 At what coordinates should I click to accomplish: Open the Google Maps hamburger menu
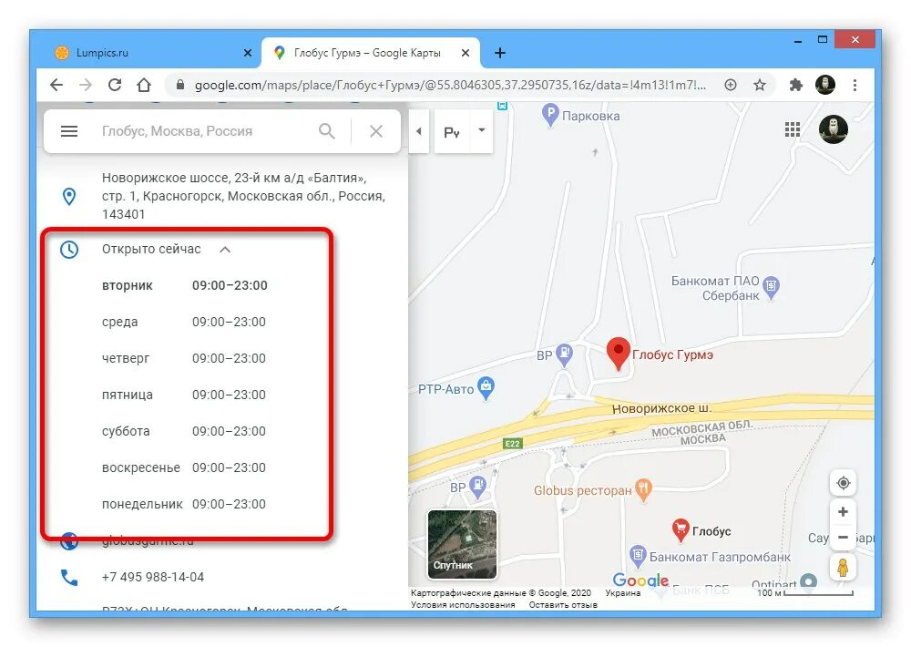coord(69,131)
